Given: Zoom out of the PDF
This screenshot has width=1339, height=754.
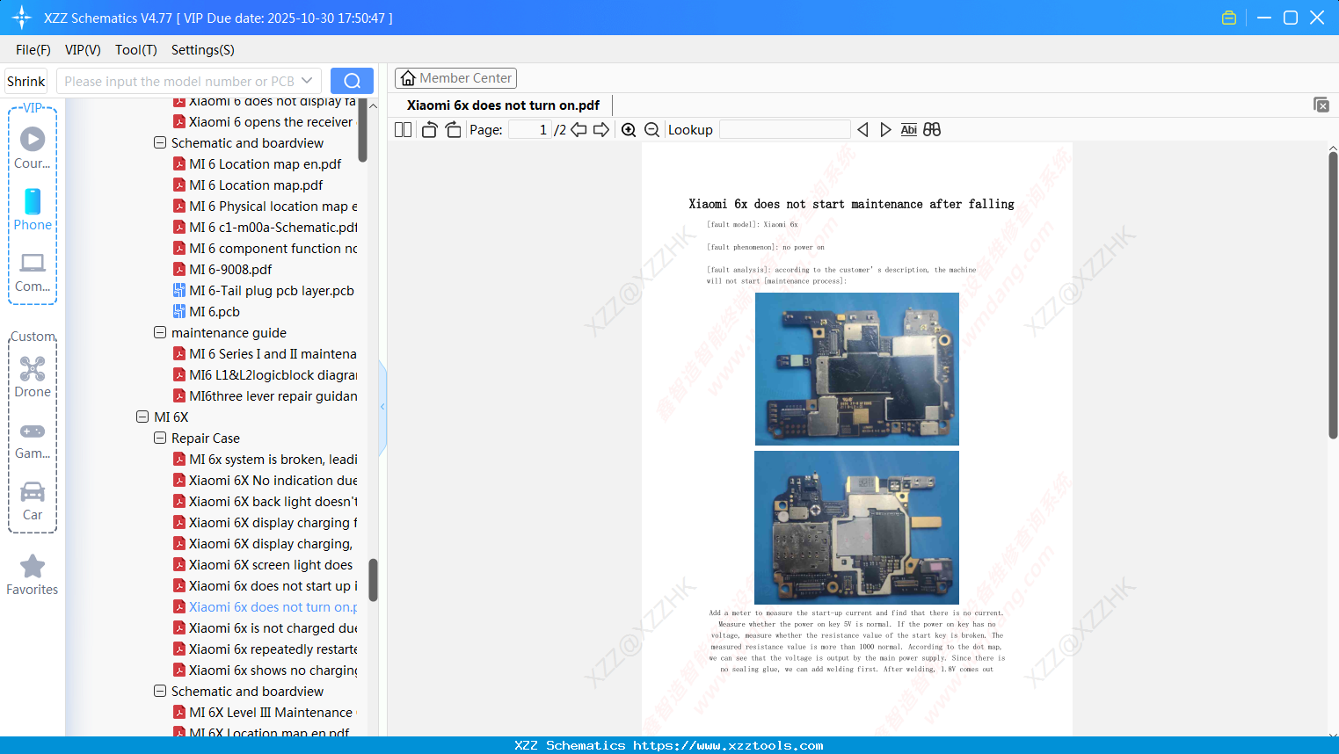Looking at the screenshot, I should point(652,129).
